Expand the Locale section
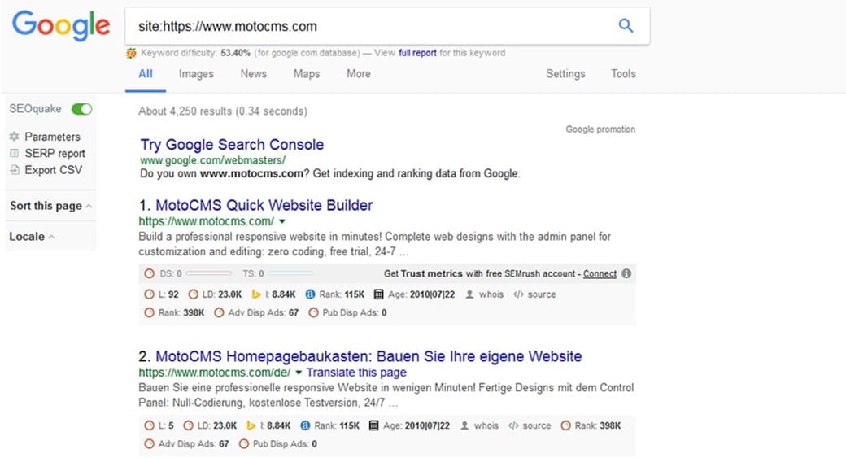Image resolution: width=846 pixels, height=458 pixels. point(33,237)
